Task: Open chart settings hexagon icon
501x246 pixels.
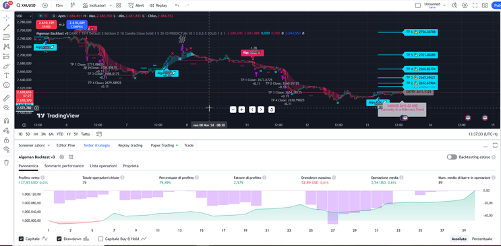Action: [465, 5]
